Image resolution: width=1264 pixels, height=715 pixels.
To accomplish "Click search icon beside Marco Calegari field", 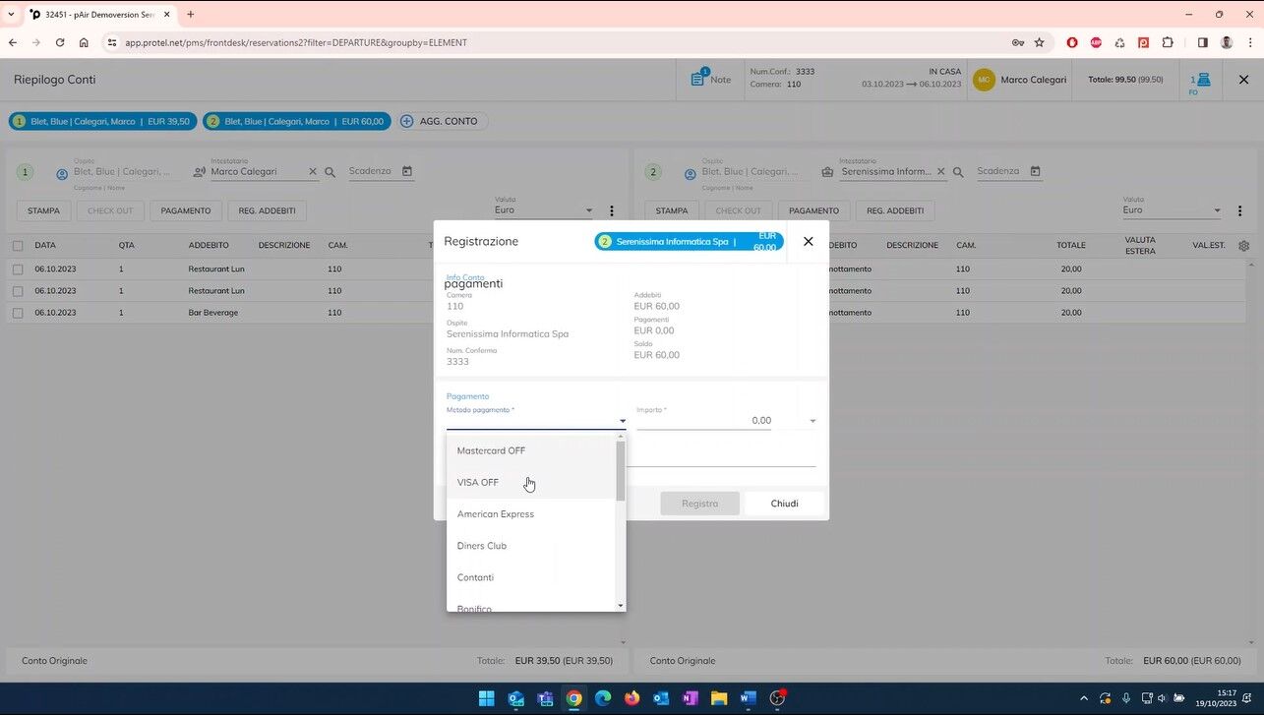I will [x=331, y=172].
